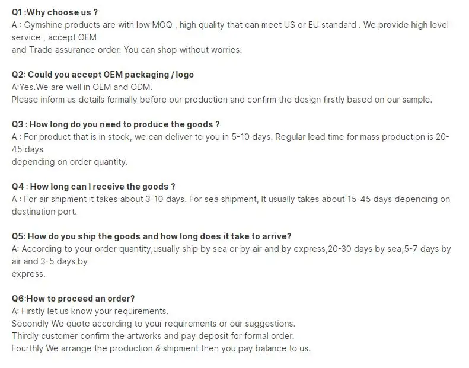
Task: Click the "Please inform us details formally" line
Action: click(x=222, y=100)
